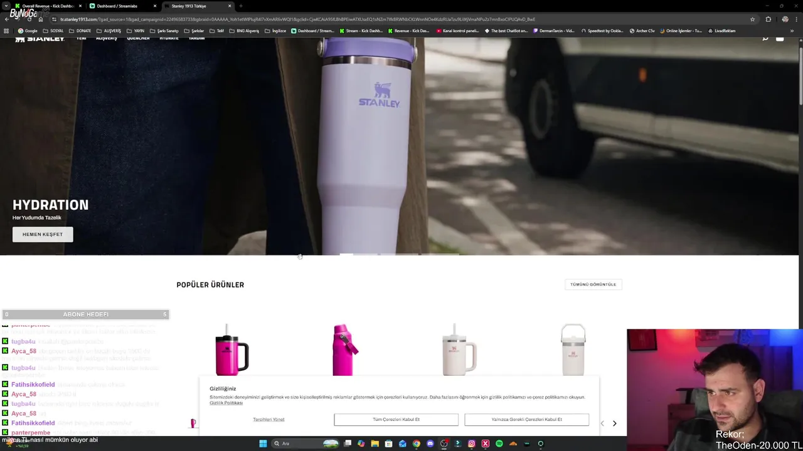This screenshot has width=803, height=451.
Task: Open Google Chrome from the taskbar
Action: pos(416,443)
